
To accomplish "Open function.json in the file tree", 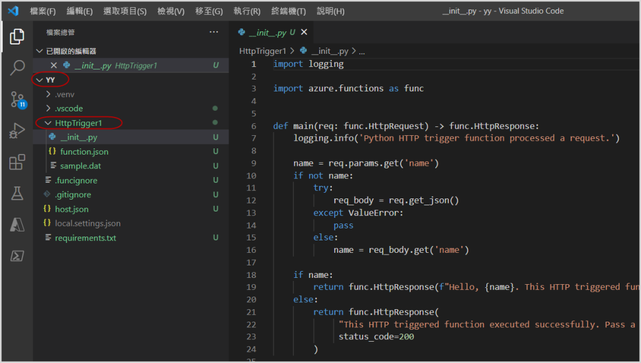I will [x=84, y=152].
